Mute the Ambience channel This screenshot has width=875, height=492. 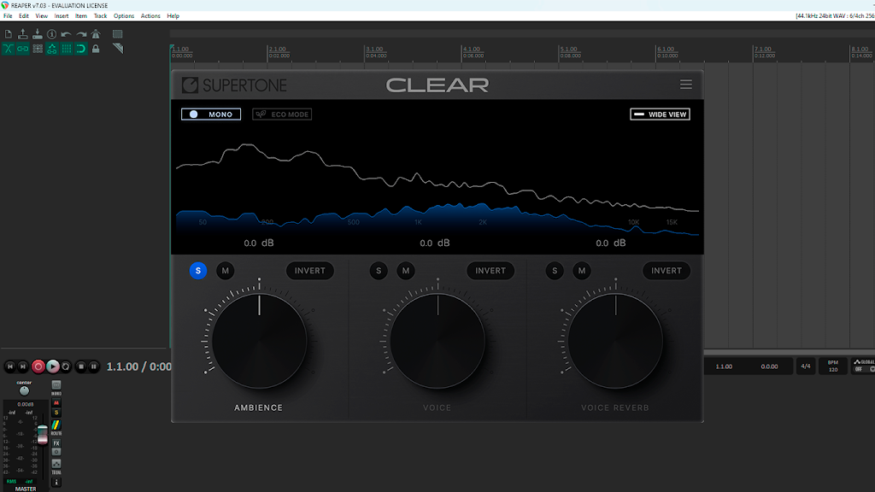(x=226, y=271)
